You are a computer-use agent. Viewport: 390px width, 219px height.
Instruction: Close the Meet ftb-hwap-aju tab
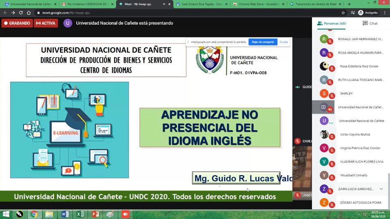click(169, 4)
